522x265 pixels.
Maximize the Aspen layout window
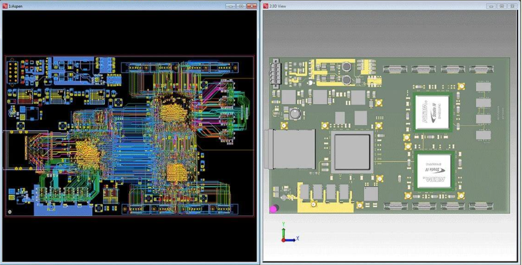pos(241,6)
